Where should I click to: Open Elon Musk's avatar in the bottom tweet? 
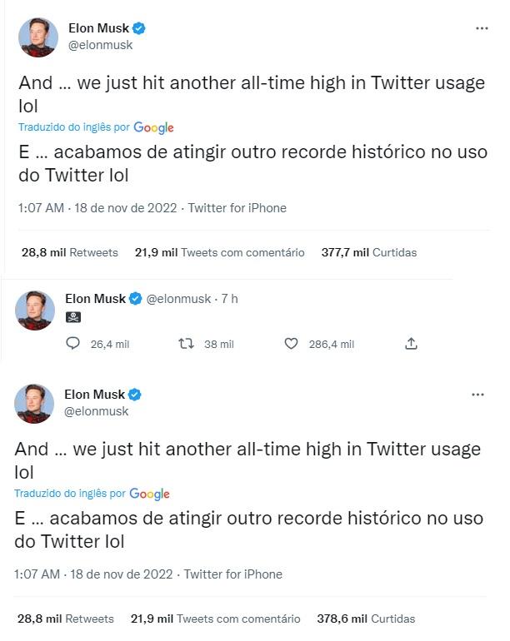[34, 404]
